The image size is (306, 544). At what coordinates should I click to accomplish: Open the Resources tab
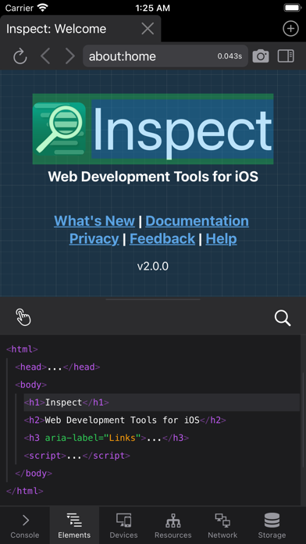[x=173, y=525]
